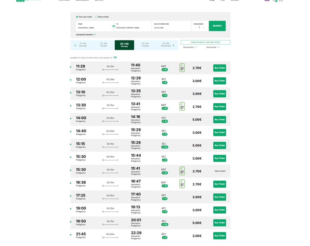Expand the Advanced Search options

(86, 35)
